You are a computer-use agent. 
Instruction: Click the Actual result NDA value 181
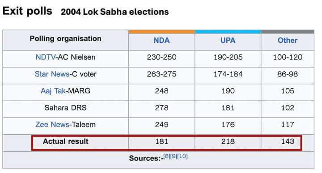(x=161, y=141)
